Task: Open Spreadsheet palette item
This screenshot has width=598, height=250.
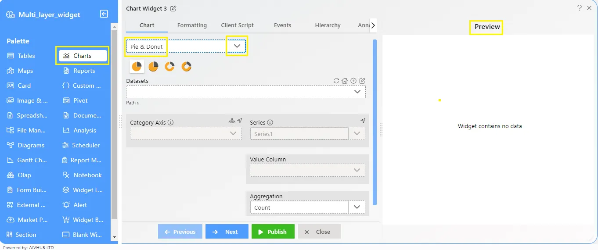Action: tap(27, 115)
